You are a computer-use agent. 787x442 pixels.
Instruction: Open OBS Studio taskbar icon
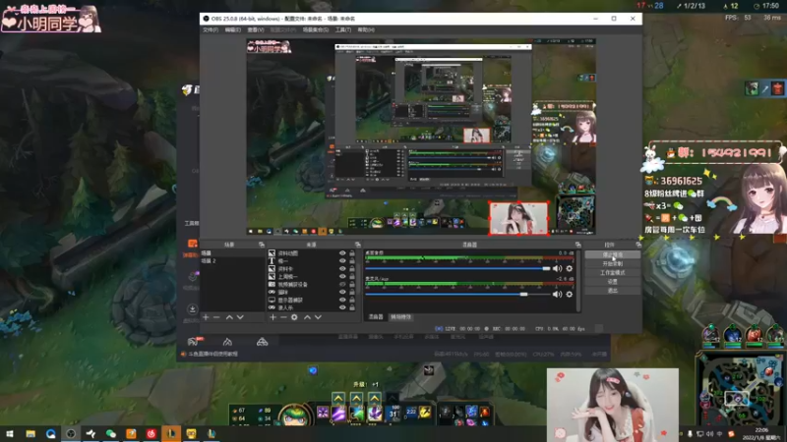[71, 433]
